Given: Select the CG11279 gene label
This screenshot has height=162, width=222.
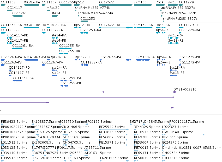Looking at the screenshot, I should tap(186, 2).
